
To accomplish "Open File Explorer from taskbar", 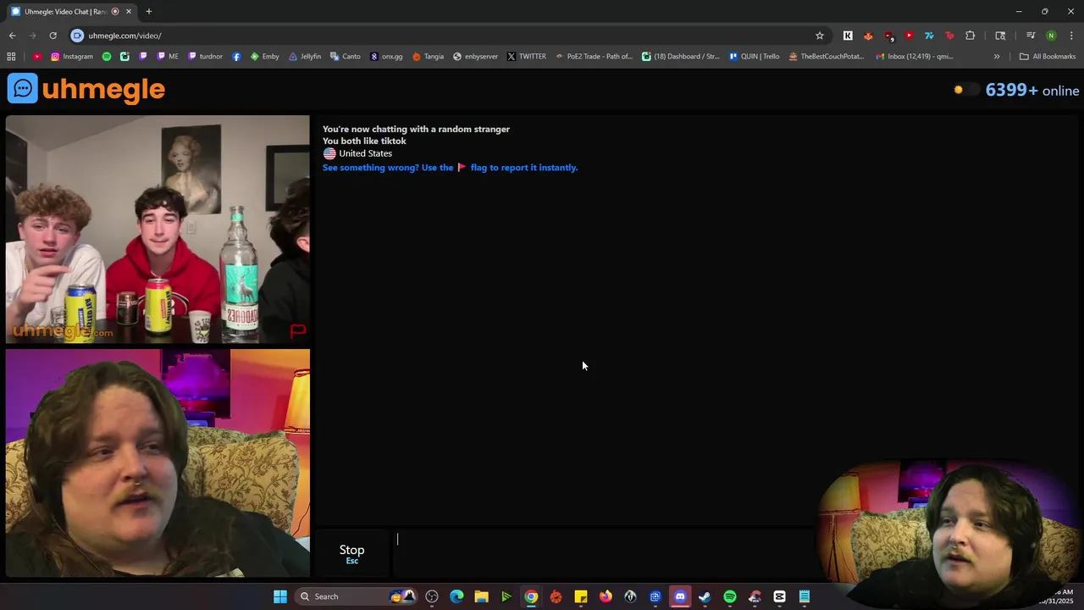I will coord(481,596).
